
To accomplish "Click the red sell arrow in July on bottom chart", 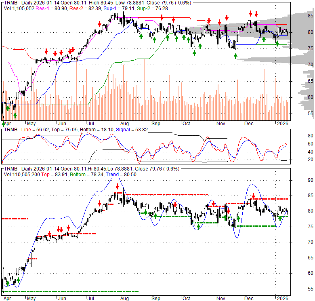I will (x=100, y=203).
